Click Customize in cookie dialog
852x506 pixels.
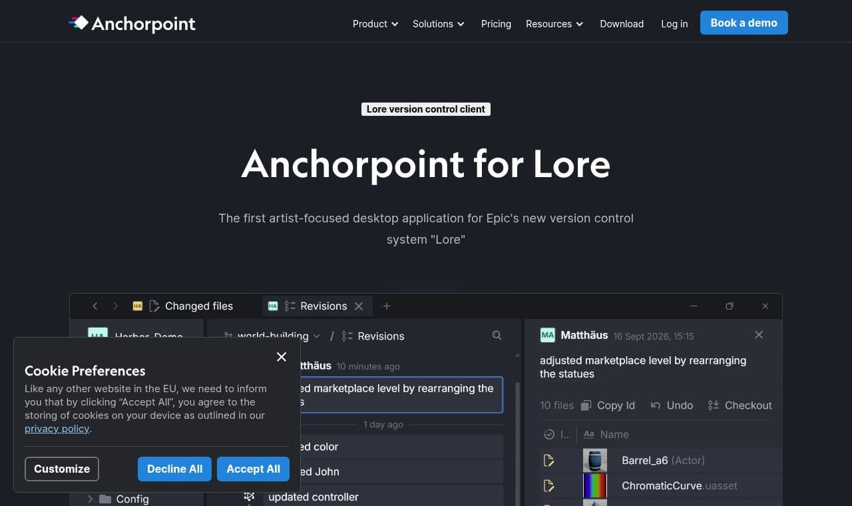tap(62, 469)
